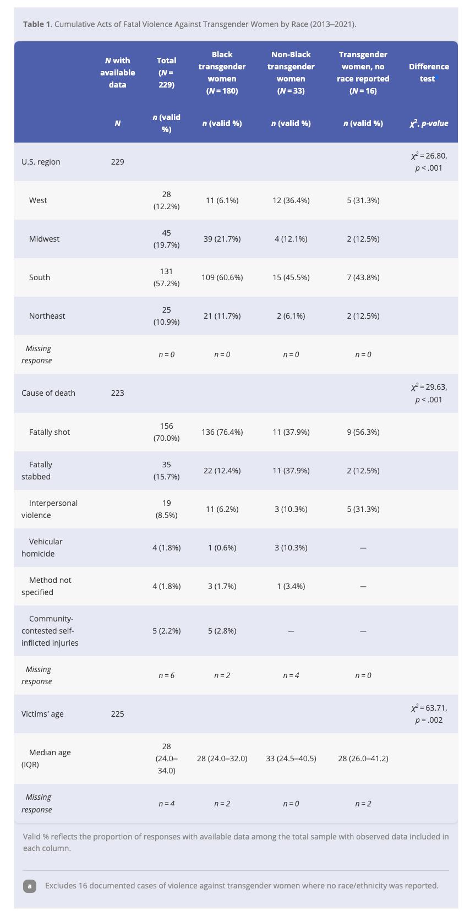
Task: Select the 'Median age (IQR)' row label
Action: [46, 759]
